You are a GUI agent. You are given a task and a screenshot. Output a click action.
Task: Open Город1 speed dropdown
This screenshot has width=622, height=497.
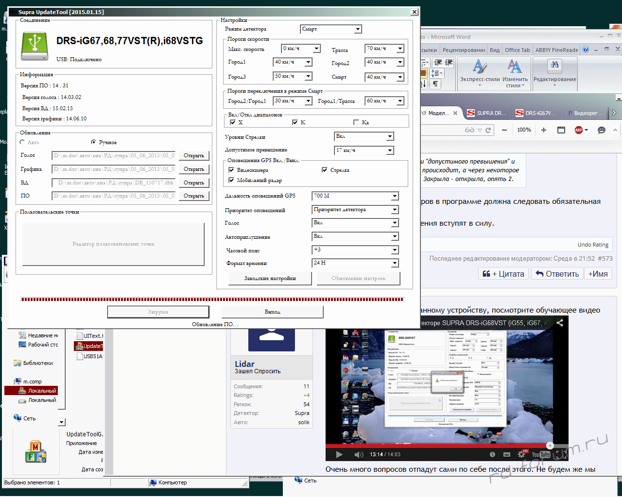(x=293, y=62)
